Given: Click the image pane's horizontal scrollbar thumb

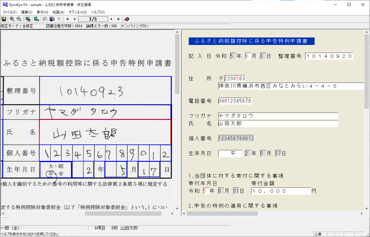Looking at the screenshot, I should (123, 214).
